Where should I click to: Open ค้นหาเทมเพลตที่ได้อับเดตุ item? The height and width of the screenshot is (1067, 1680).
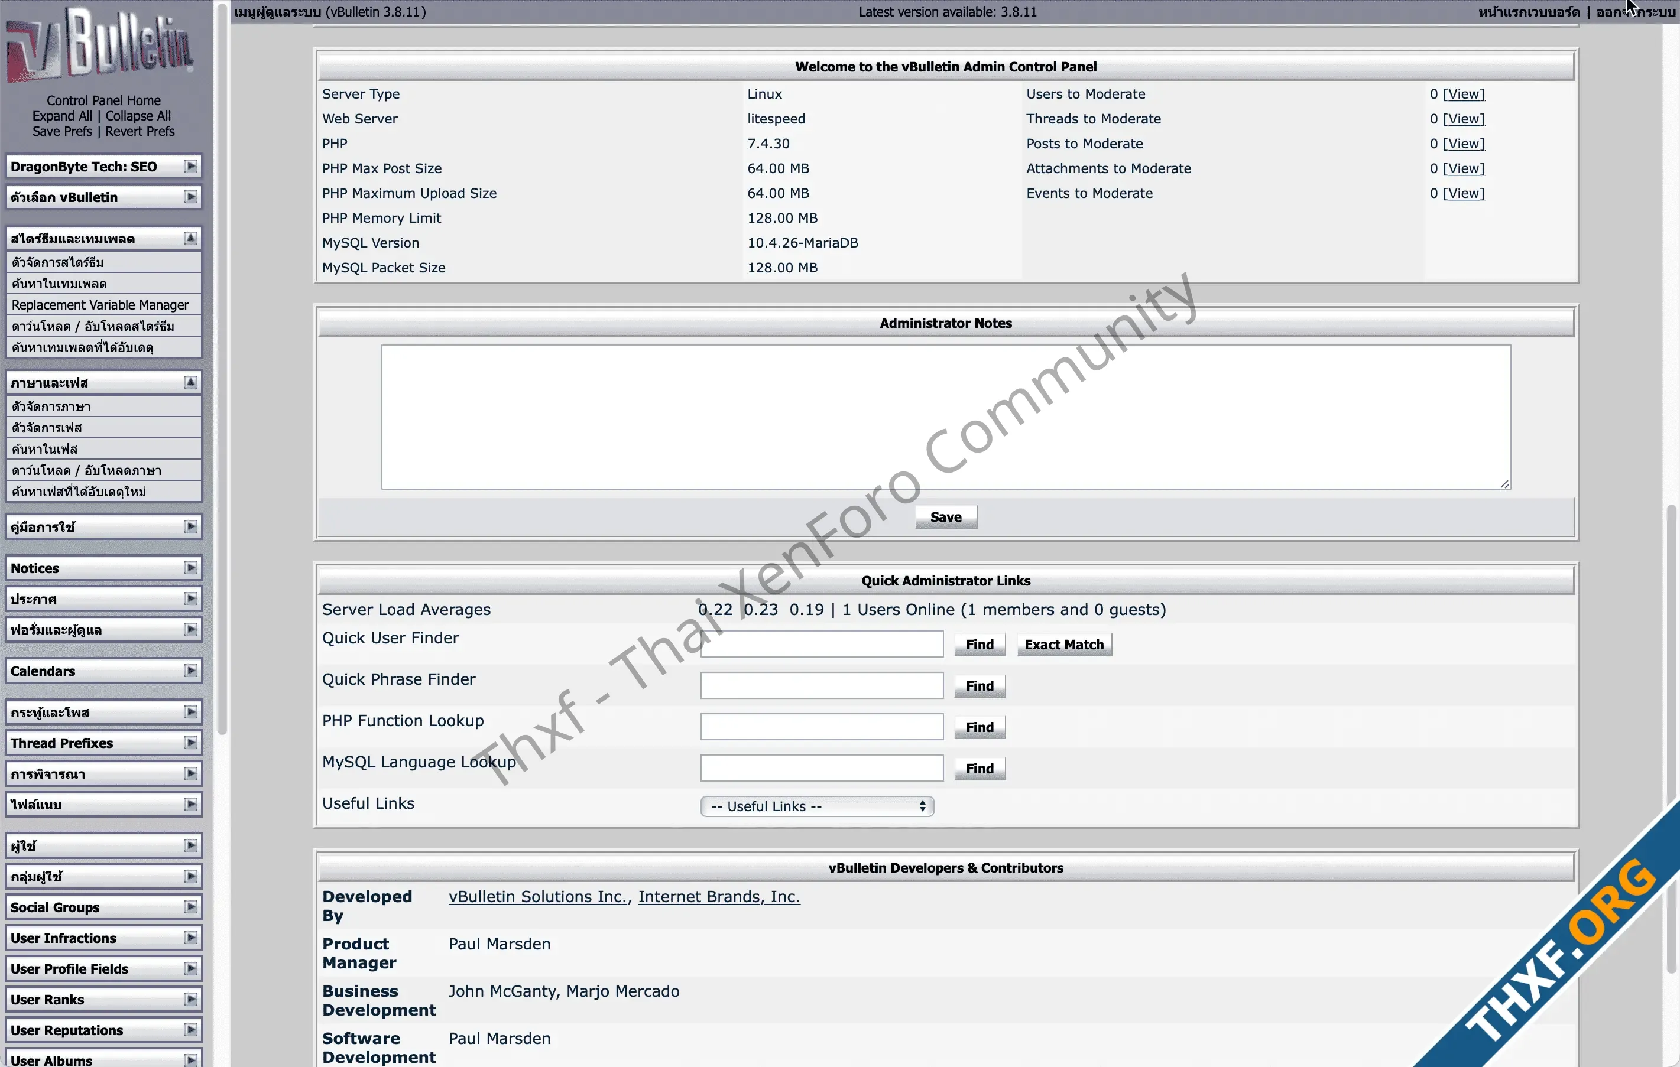pos(104,347)
